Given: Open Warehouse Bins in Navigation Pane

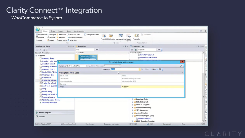Looking at the screenshot, I should [x=48, y=75].
